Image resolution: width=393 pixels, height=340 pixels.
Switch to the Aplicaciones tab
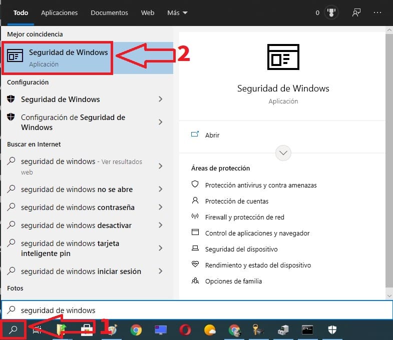pos(60,13)
